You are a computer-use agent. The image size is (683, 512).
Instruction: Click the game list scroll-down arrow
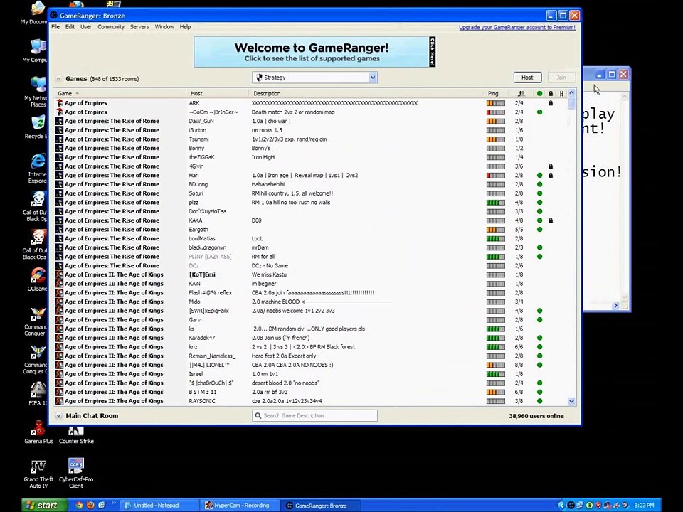[571, 401]
